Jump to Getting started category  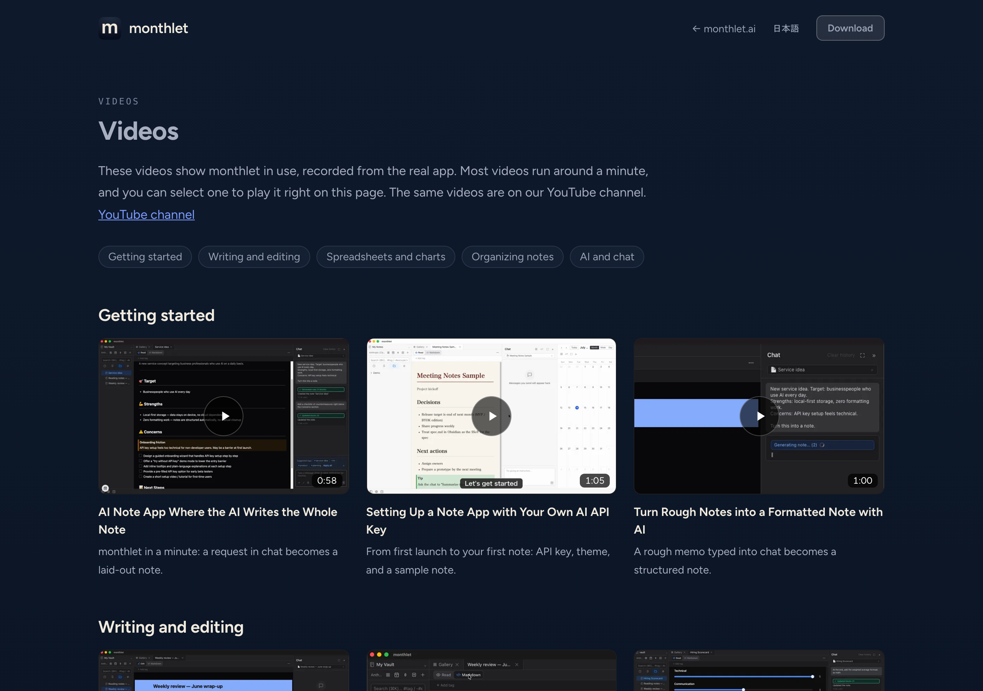[x=145, y=257]
